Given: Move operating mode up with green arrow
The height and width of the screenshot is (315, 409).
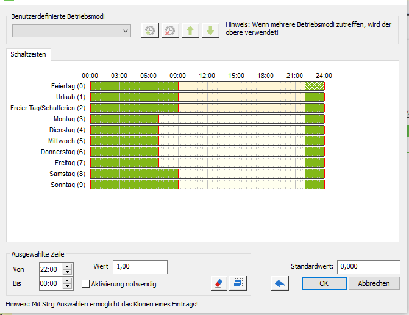Looking at the screenshot, I should 191,30.
